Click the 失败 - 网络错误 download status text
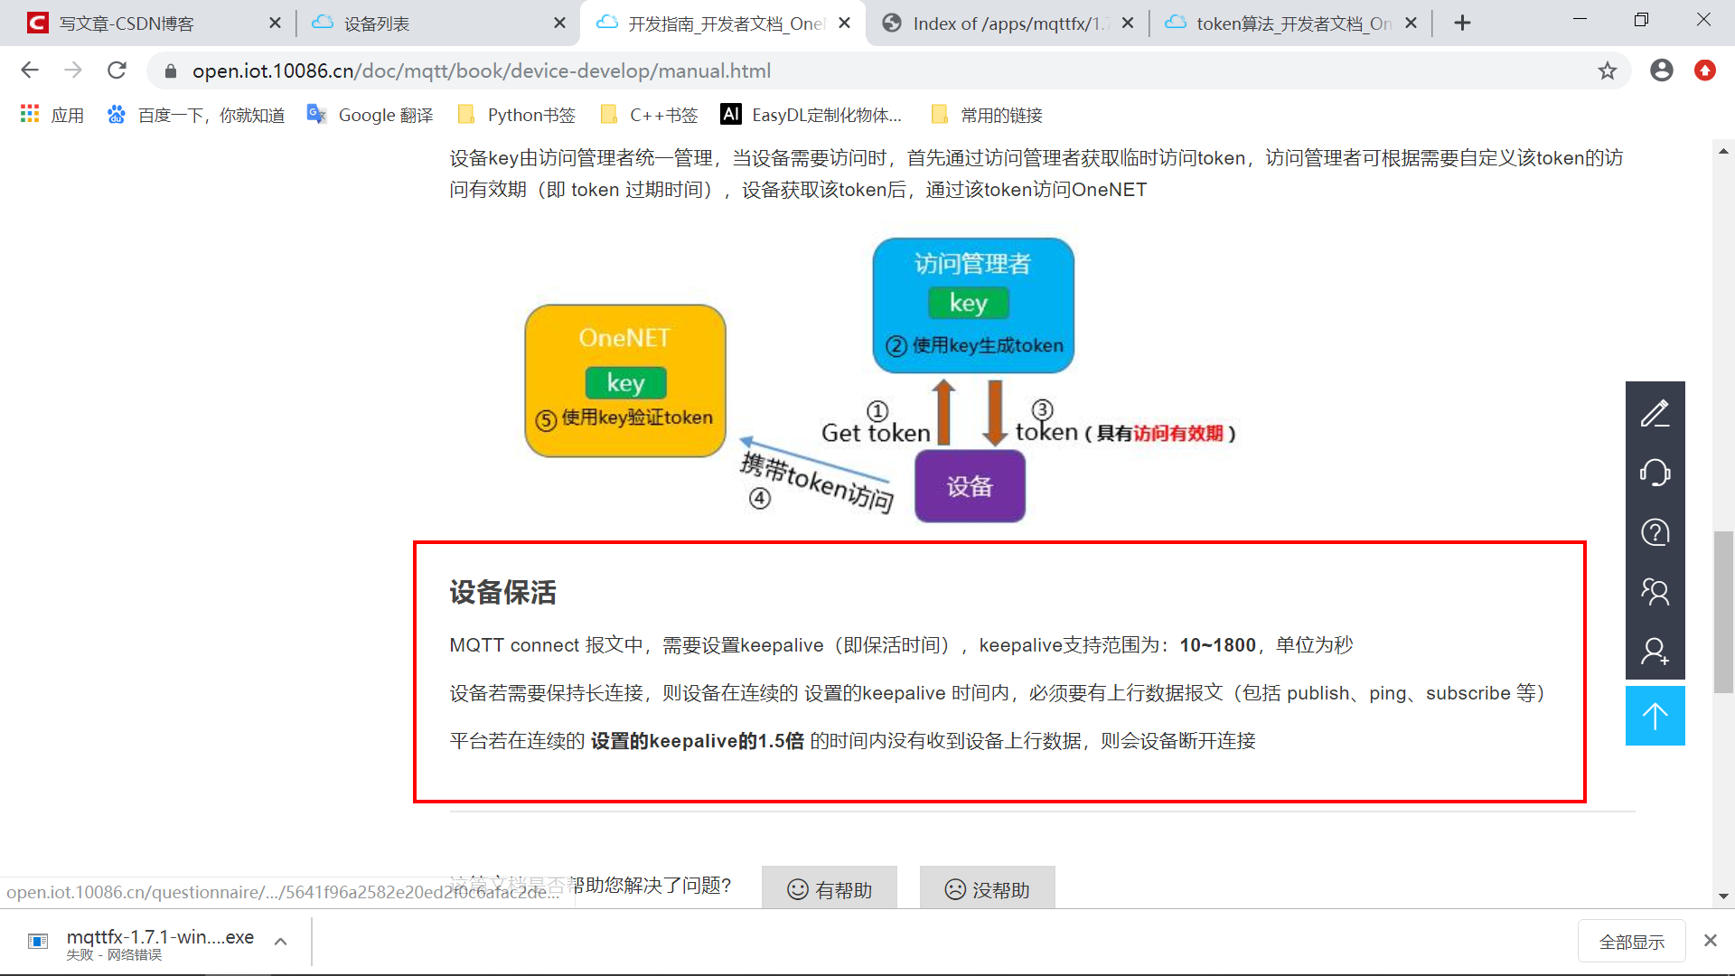1735x976 pixels. point(114,955)
